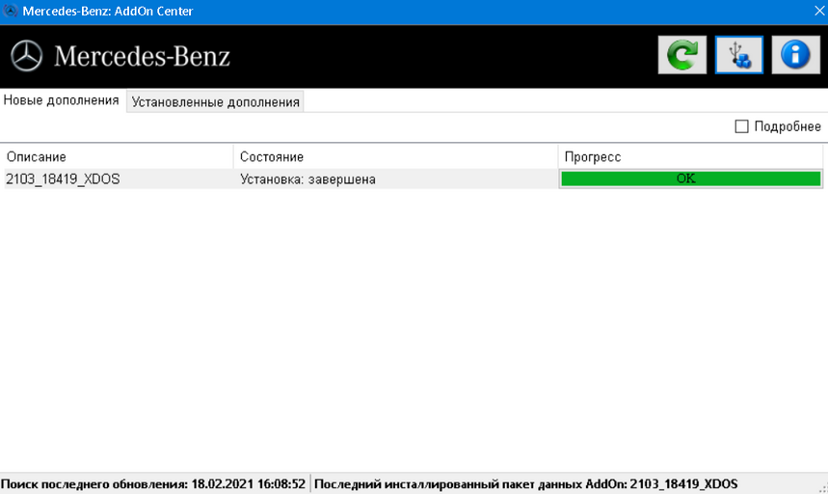Screen dimensions: 828x494
Task: Click the Прогресс column header
Action: coord(691,157)
